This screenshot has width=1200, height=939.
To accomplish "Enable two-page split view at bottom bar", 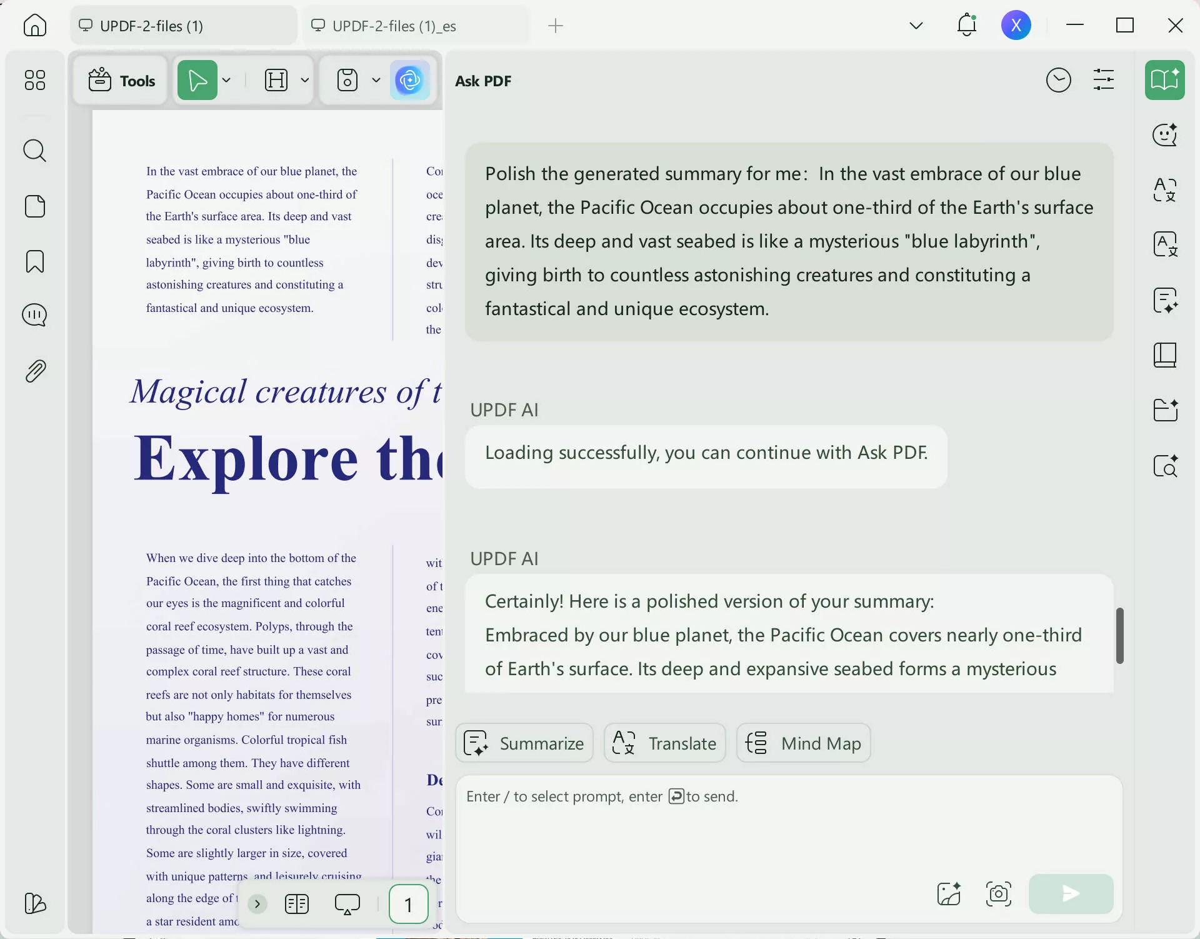I will [x=297, y=904].
